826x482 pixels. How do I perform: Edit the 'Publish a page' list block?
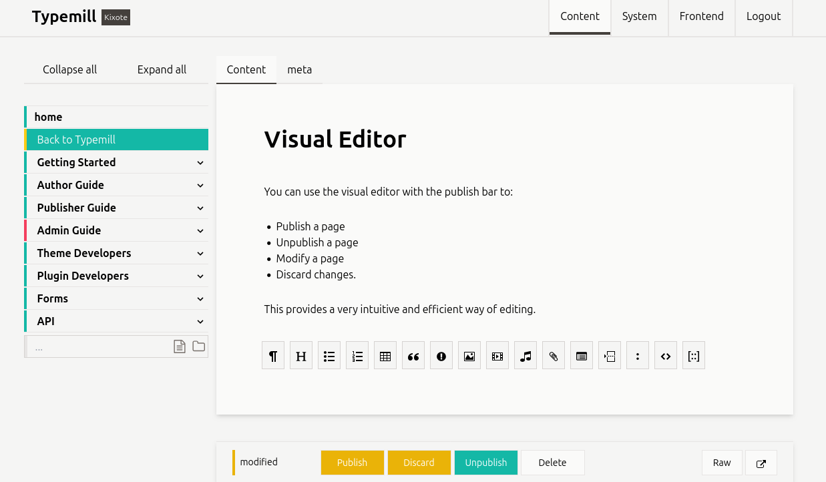click(311, 250)
